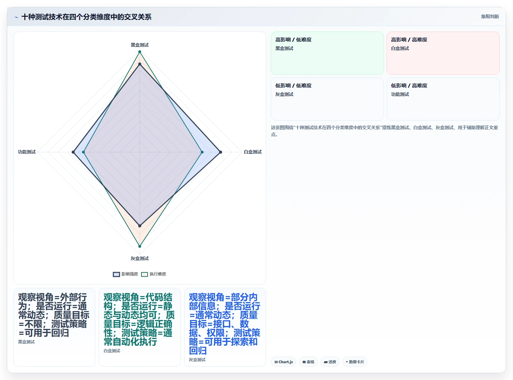This screenshot has height=380, width=513.
Task: Click the 象限判断 label in header
Action: tap(490, 16)
